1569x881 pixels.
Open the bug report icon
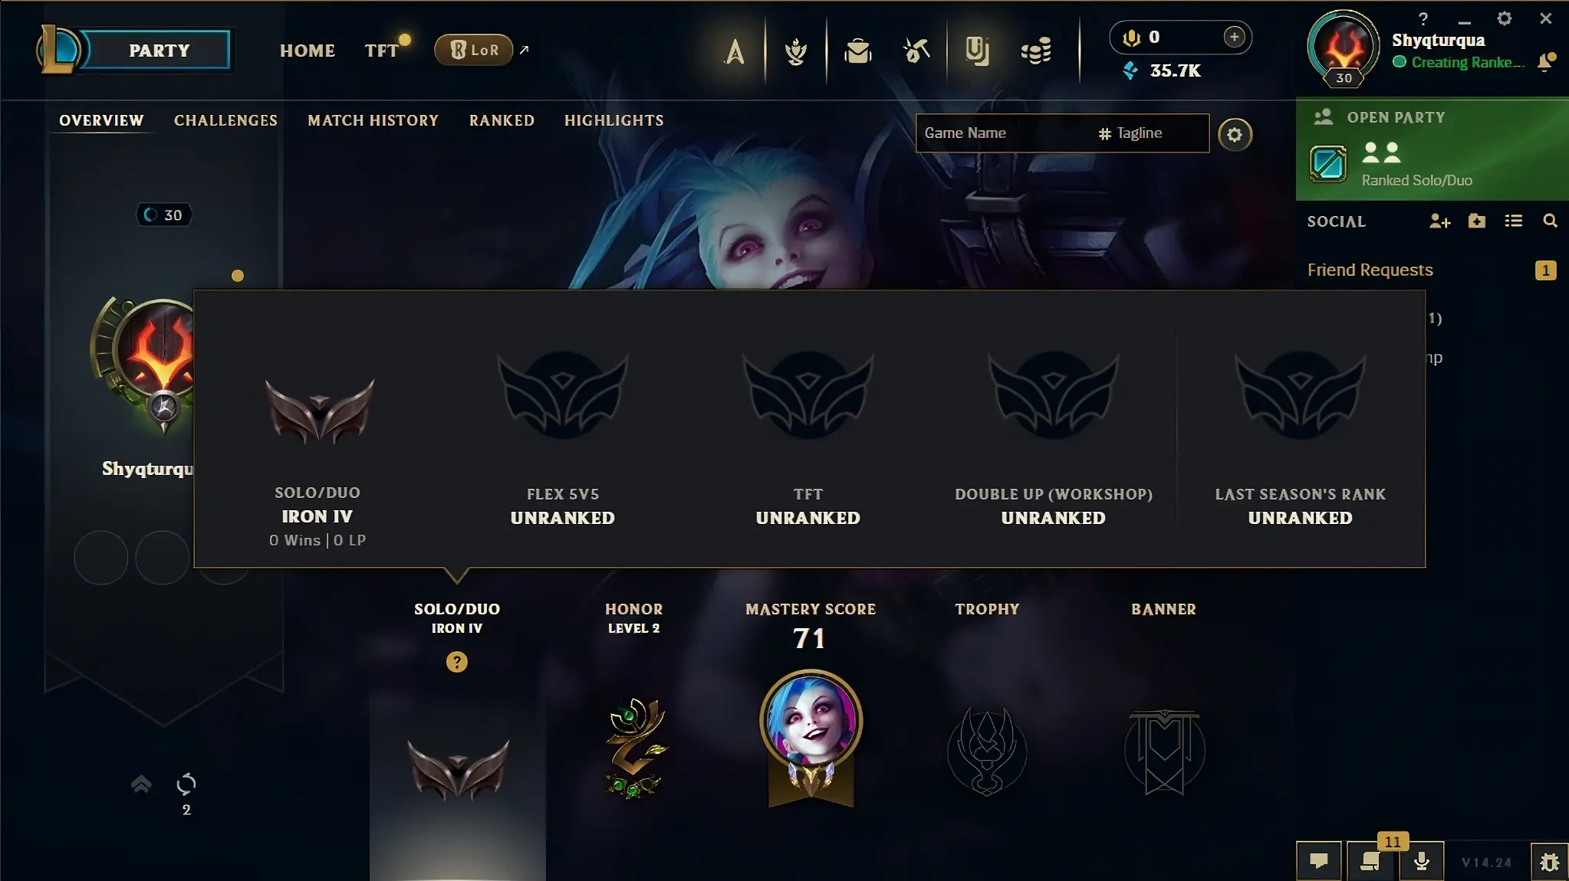tap(1549, 862)
